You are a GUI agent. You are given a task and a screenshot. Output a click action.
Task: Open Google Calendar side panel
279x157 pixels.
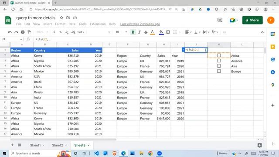click(x=272, y=34)
